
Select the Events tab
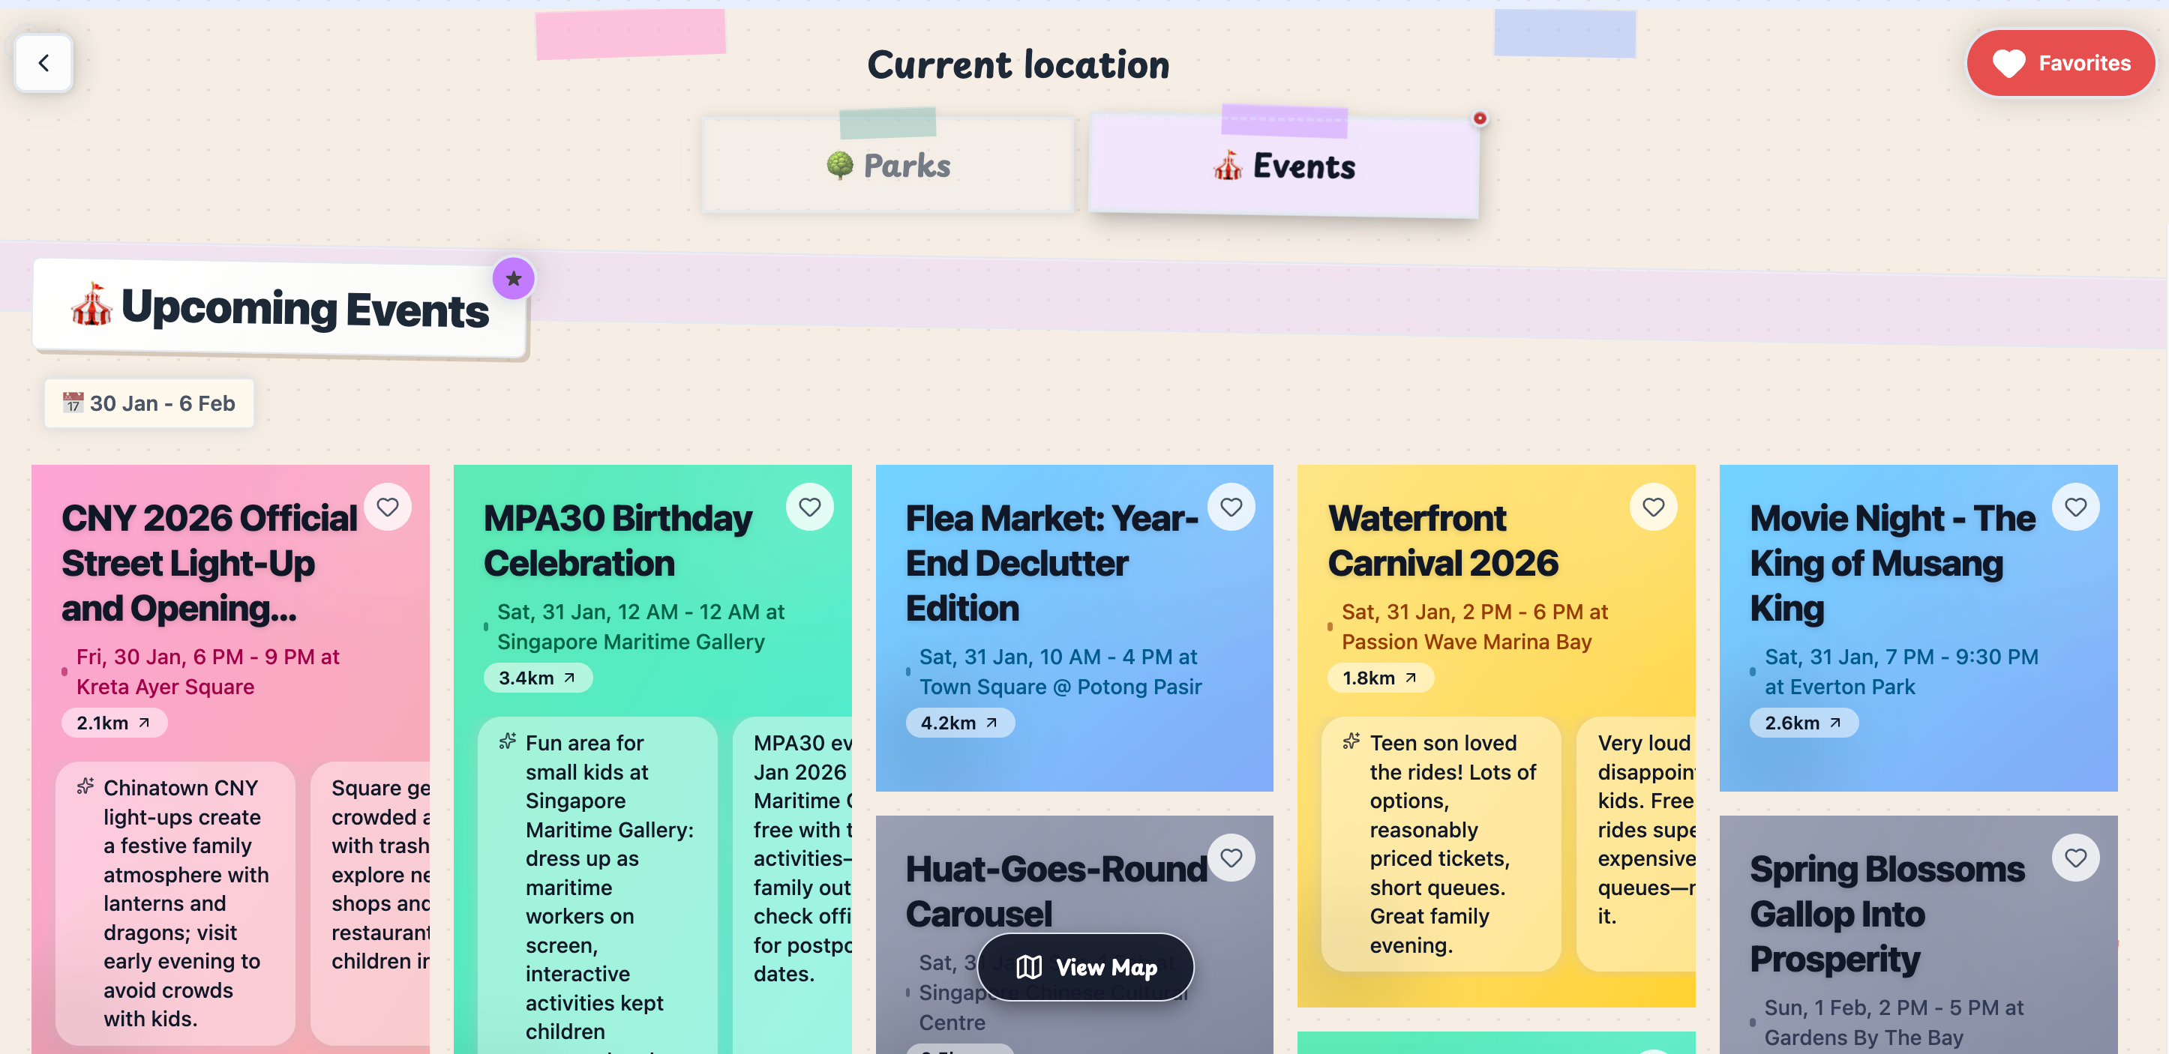tap(1283, 166)
